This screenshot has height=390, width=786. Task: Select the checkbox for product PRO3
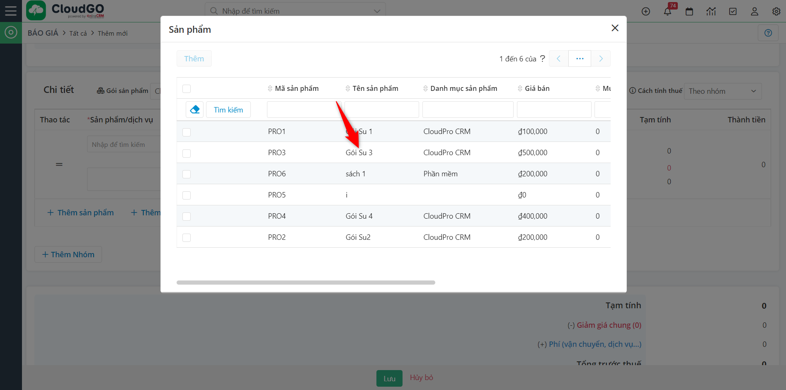click(x=187, y=153)
